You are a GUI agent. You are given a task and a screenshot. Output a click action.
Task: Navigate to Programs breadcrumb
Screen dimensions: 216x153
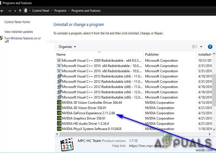(x=60, y=11)
